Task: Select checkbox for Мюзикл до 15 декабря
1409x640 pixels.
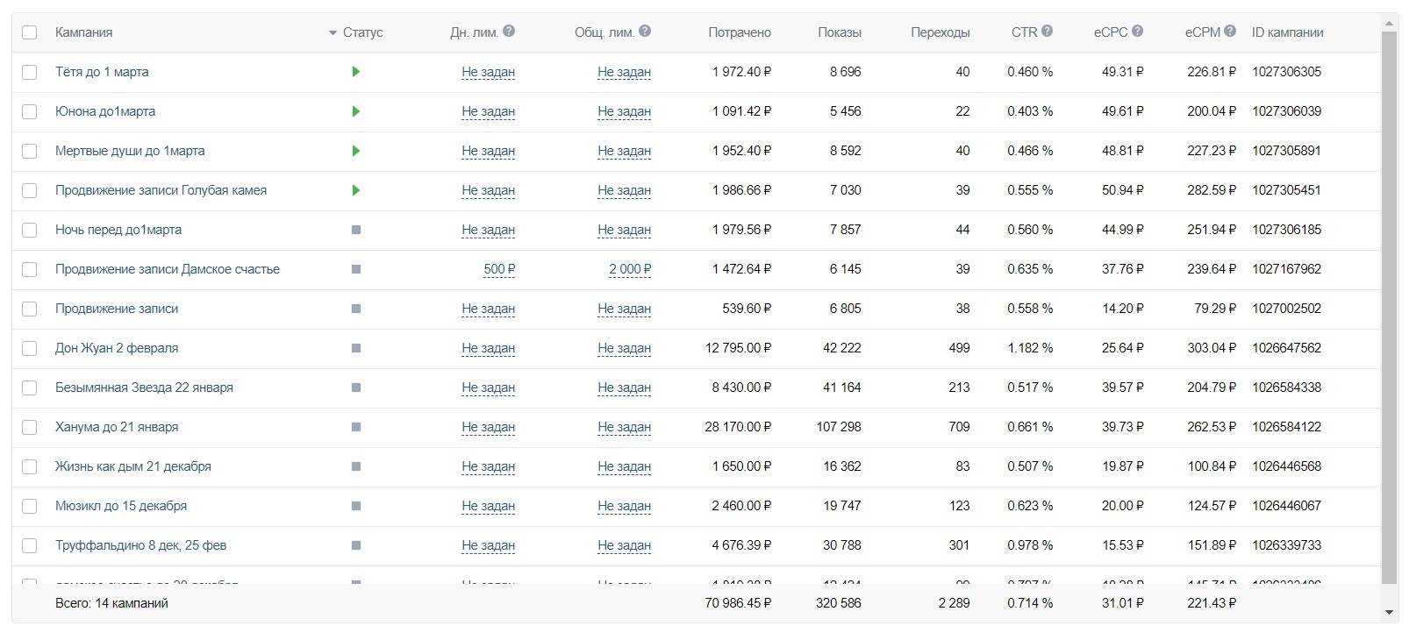Action: [x=30, y=506]
